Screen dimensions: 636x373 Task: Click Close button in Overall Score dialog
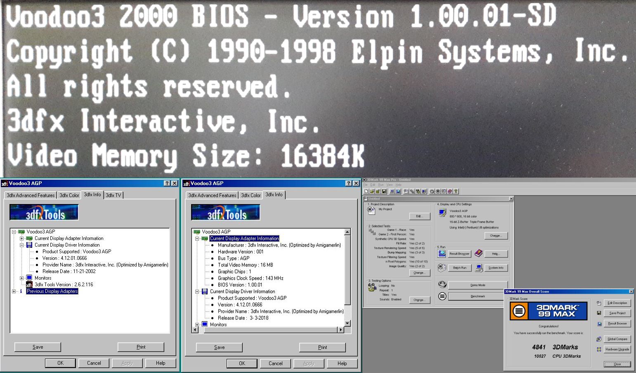[x=617, y=364]
